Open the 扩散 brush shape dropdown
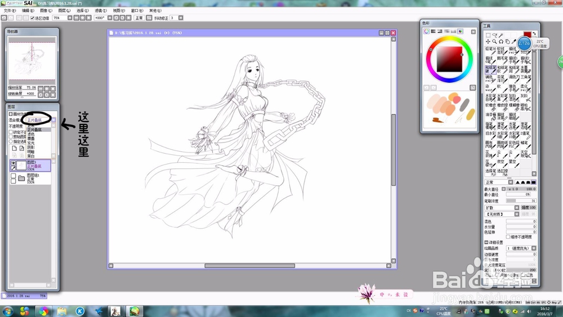The image size is (563, 317). 517,208
